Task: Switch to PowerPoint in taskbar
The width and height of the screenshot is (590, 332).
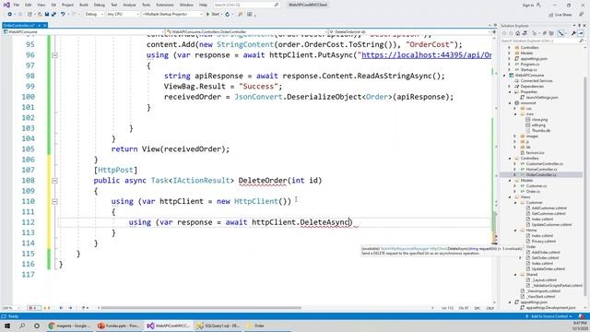Action: (x=118, y=326)
